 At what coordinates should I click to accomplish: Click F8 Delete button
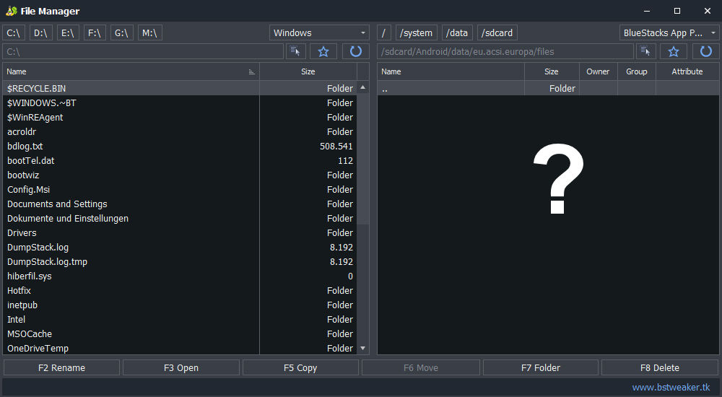(x=660, y=367)
